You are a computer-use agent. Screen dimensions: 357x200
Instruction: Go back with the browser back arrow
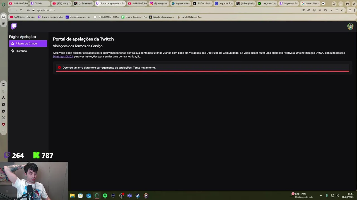(x=10, y=10)
